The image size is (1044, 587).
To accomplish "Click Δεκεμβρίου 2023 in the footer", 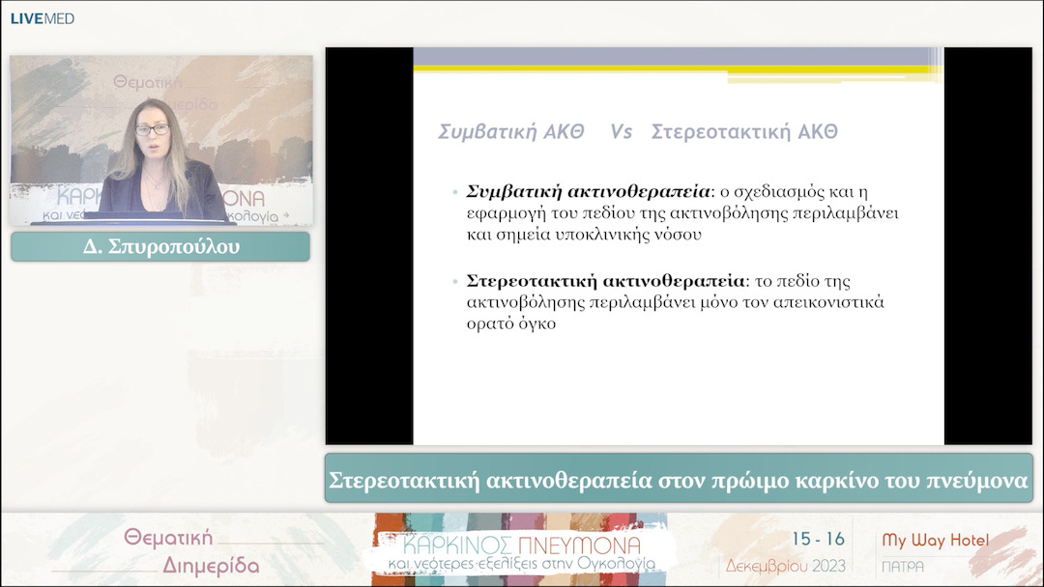I will coord(785,565).
